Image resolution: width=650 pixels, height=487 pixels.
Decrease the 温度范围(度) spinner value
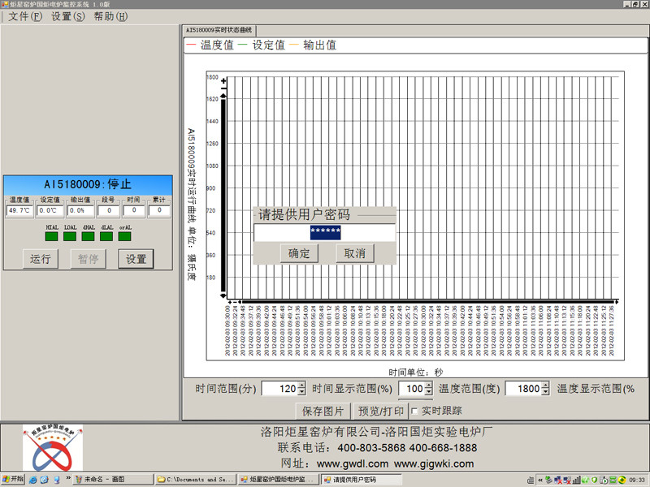coord(545,393)
